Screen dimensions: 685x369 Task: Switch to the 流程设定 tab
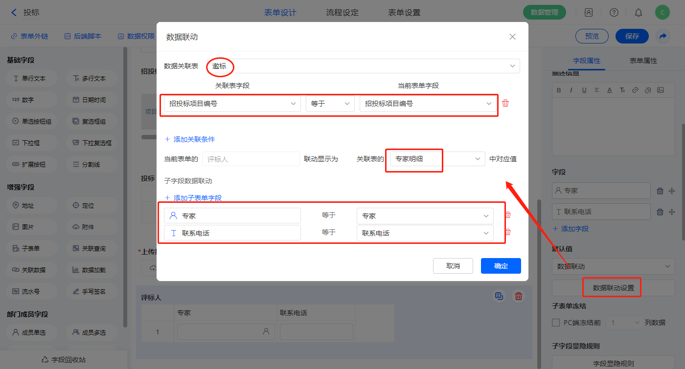pos(342,13)
